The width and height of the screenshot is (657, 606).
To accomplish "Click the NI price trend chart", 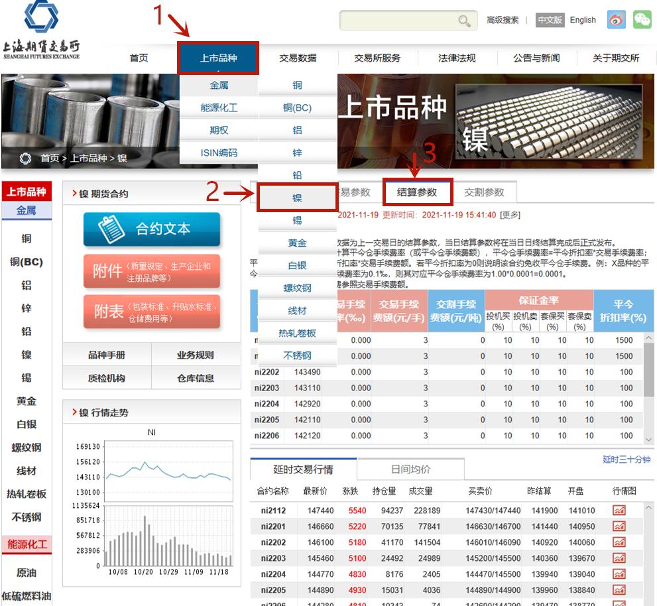I will [168, 471].
